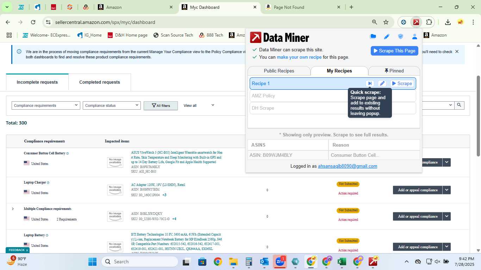Open the View all dropdown
This screenshot has height=270, width=481.
pyautogui.click(x=199, y=105)
